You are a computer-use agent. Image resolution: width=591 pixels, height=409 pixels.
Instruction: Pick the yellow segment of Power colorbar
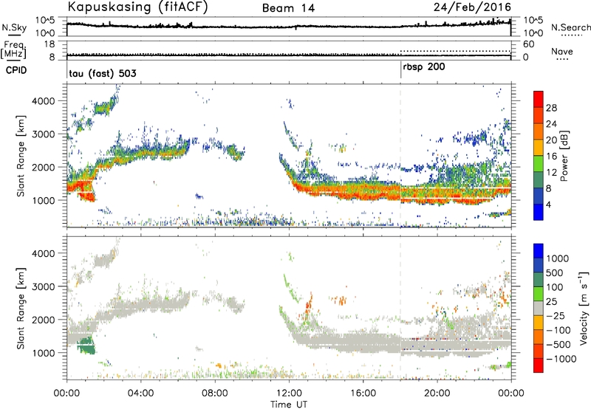pos(539,148)
